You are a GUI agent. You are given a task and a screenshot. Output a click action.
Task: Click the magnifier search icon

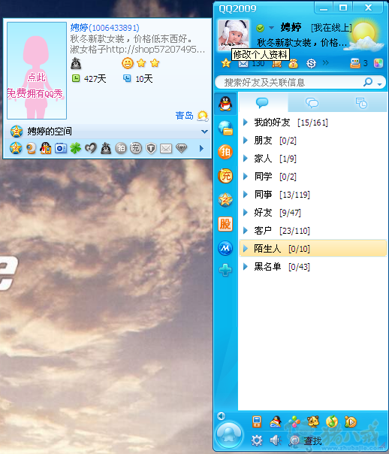pyautogui.click(x=368, y=82)
